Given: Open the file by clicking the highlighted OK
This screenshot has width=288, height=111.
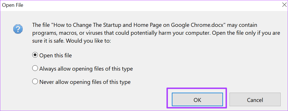Looking at the screenshot, I should pos(197,100).
